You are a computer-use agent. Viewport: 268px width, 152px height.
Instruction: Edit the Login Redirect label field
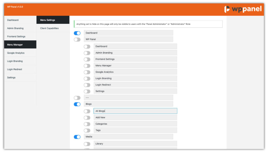point(135,85)
